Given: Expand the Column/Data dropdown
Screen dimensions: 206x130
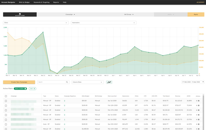Looking at the screenshot, I should (88, 82).
